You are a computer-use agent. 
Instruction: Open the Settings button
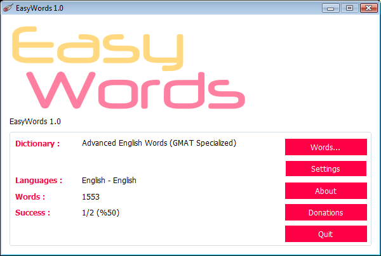tap(326, 169)
